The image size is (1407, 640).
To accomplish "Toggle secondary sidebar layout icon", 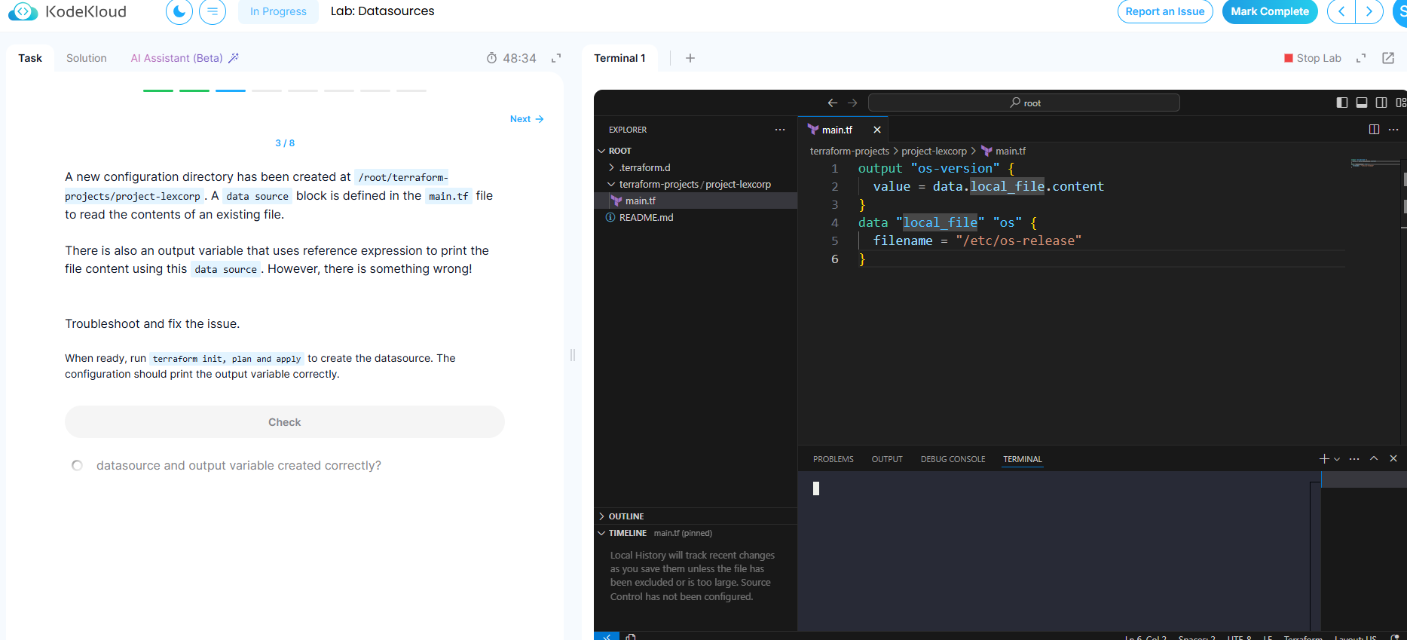I will 1381,103.
